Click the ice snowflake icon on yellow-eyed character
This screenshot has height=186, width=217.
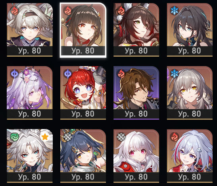coord(175,74)
